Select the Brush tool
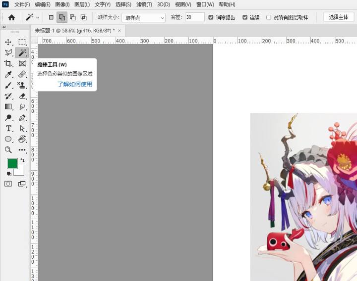This screenshot has height=281, width=357. (8, 85)
